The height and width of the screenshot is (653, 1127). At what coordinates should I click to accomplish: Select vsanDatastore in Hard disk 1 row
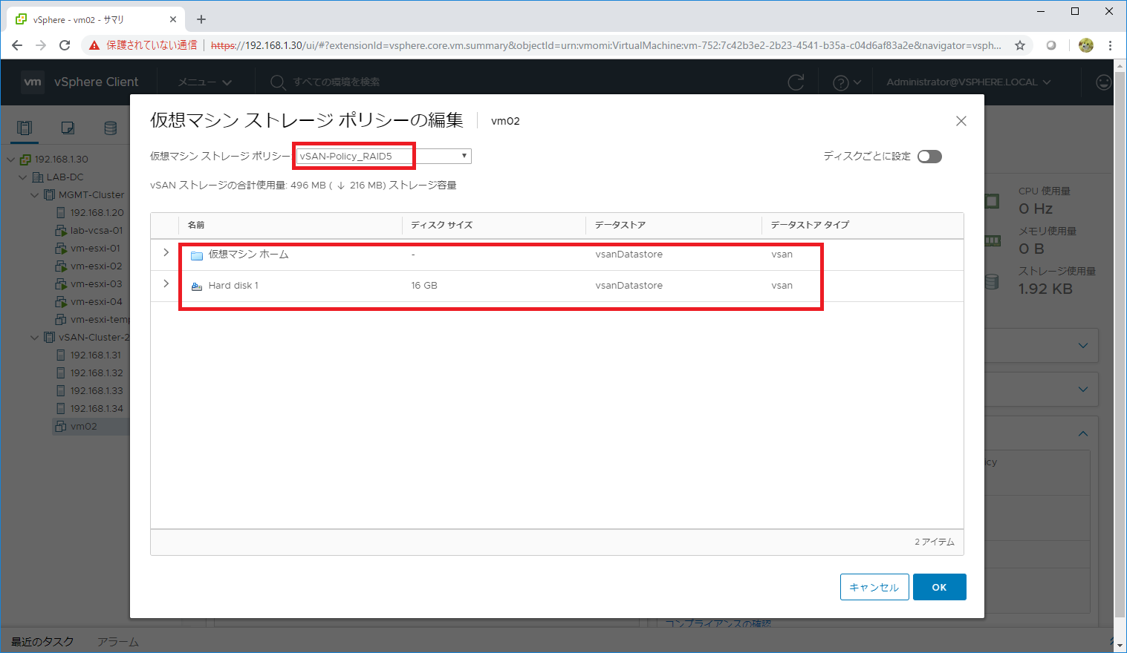[629, 286]
